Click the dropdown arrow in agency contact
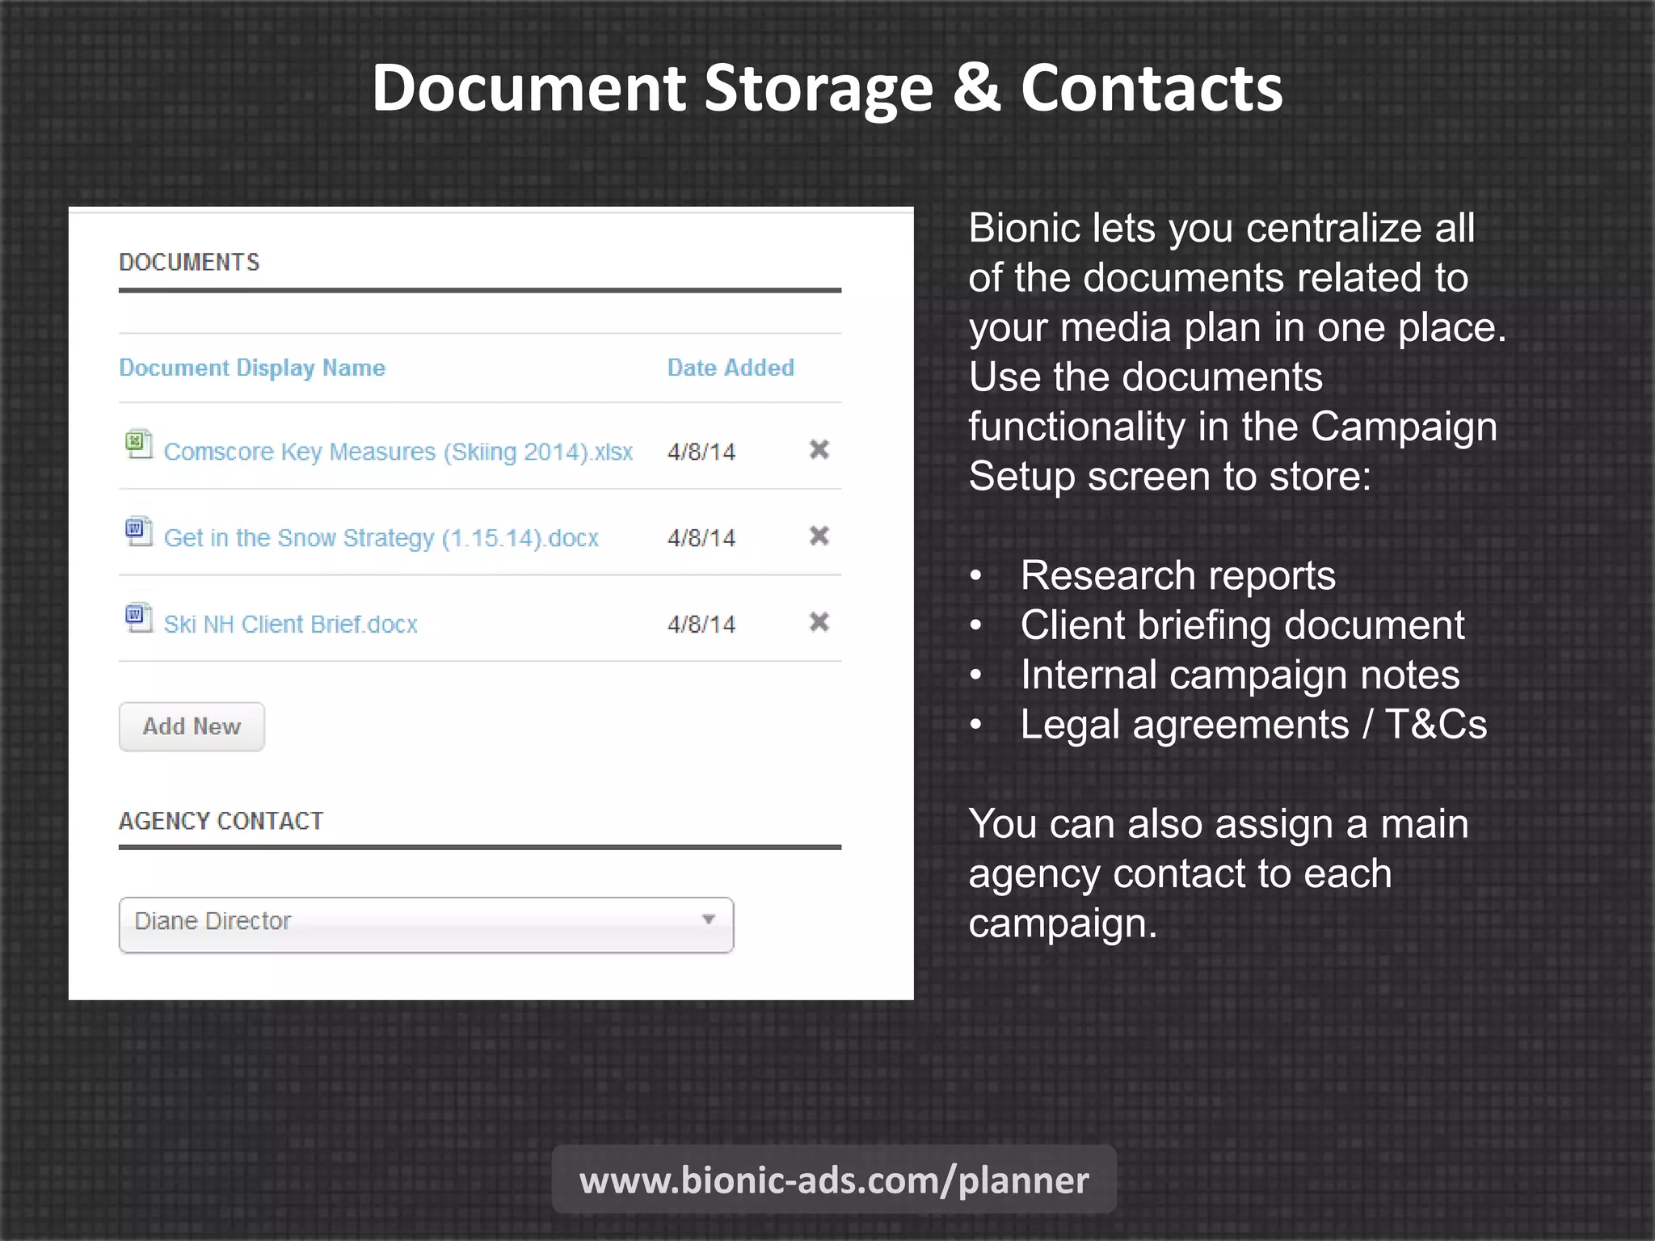1655x1241 pixels. pos(709,920)
